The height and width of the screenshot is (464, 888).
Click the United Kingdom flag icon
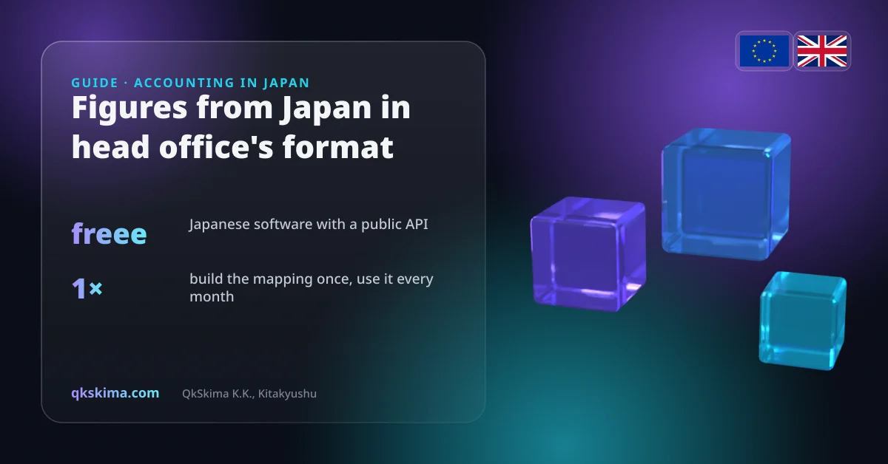click(x=821, y=51)
